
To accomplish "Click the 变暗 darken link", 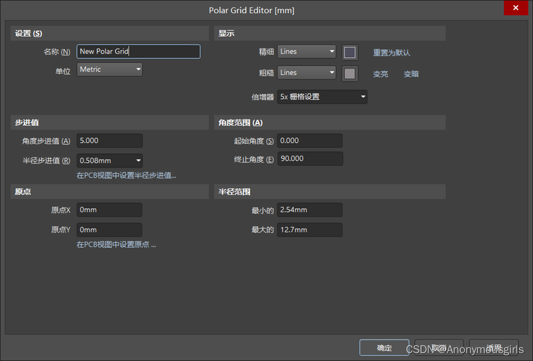I will tap(411, 74).
